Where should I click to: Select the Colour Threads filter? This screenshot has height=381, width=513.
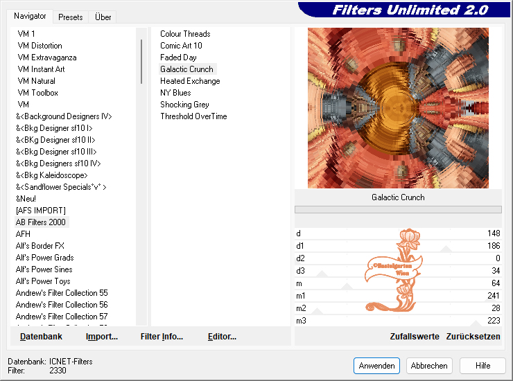[x=185, y=34]
